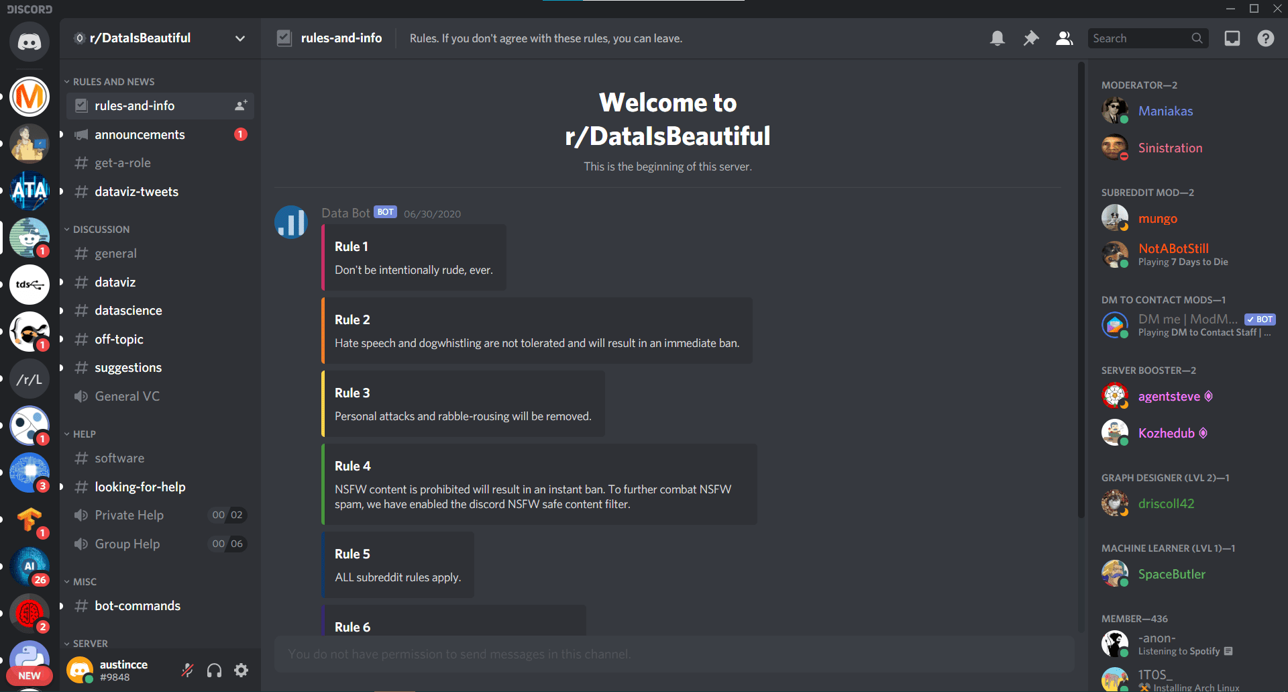Image resolution: width=1288 pixels, height=692 pixels.
Task: Open the inbox icon
Action: click(1232, 38)
